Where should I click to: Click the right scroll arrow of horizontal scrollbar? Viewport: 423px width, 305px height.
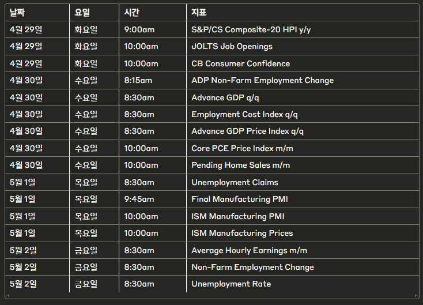417,296
